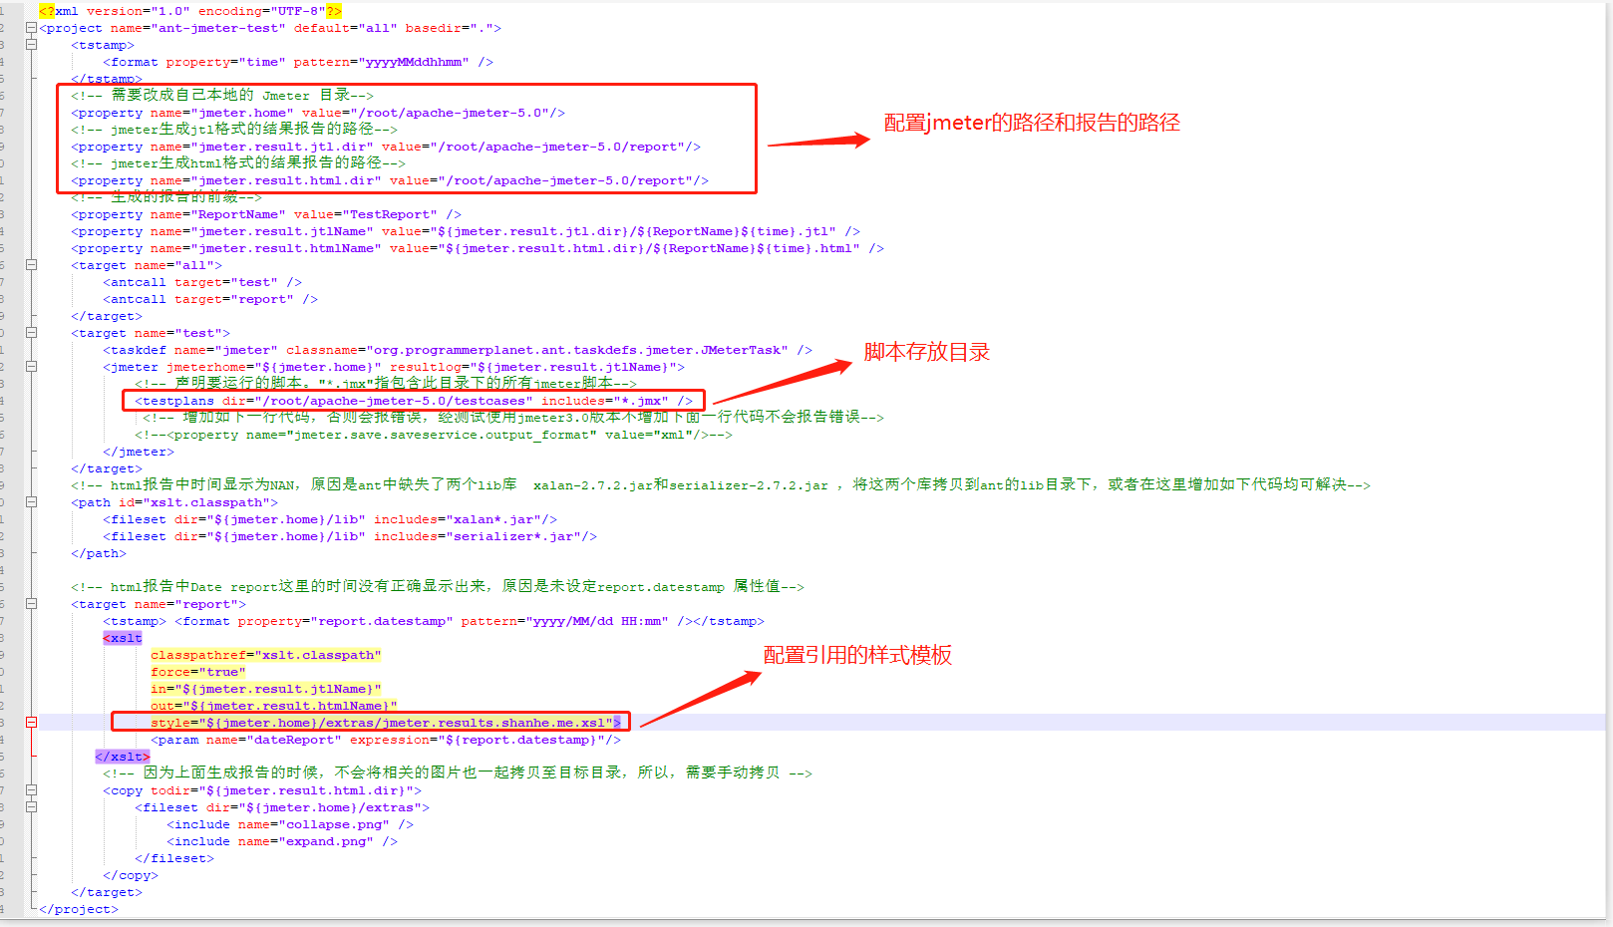Screen dimensions: 1613x927
Task: Collapse the project element fold marker
Action: click(31, 28)
